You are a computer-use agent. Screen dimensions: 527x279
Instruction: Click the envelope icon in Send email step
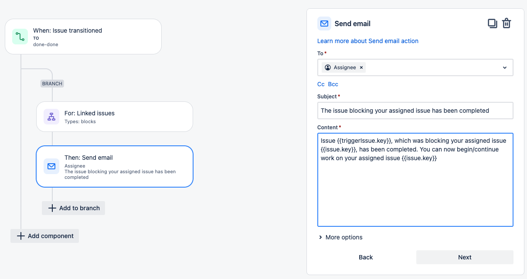tap(51, 166)
